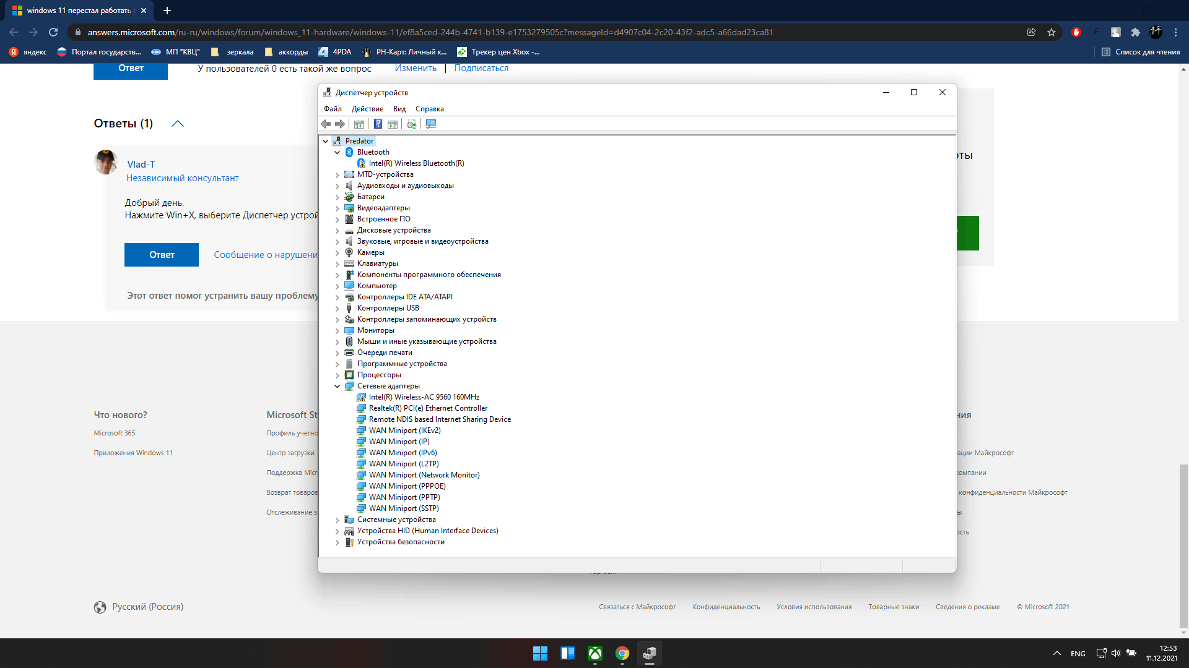This screenshot has height=668, width=1189.
Task: Open a new Chrome tab
Action: coord(167,11)
